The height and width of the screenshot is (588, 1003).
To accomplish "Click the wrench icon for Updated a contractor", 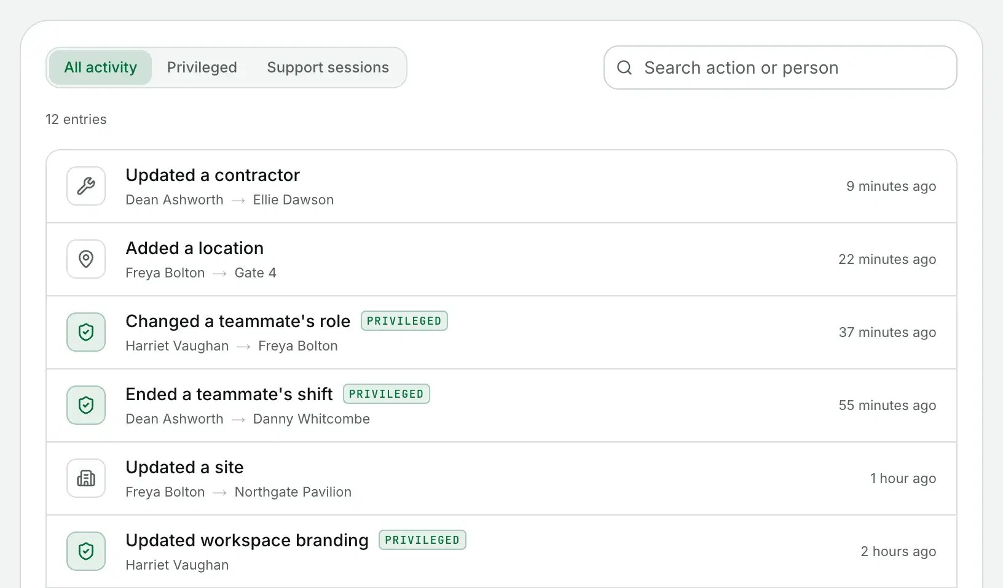I will coord(86,186).
